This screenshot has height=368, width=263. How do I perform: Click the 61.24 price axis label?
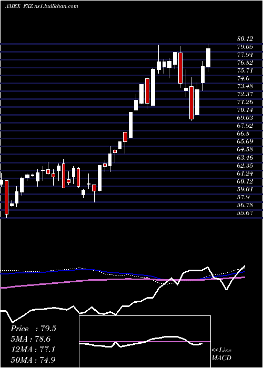pyautogui.click(x=245, y=173)
